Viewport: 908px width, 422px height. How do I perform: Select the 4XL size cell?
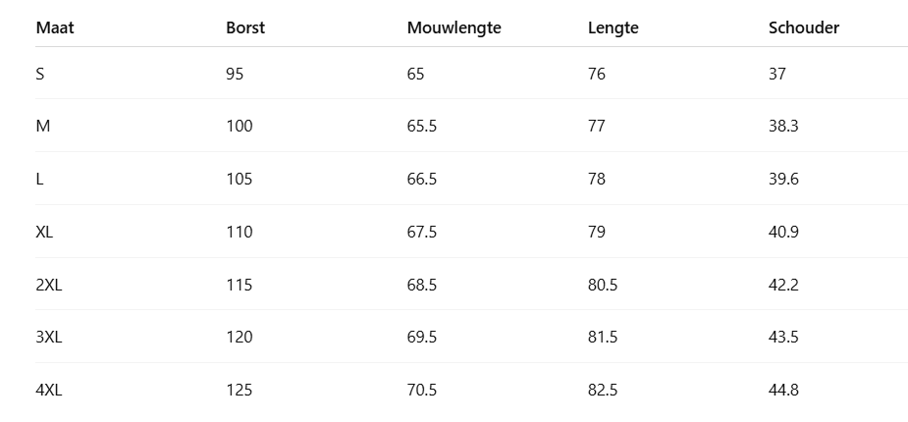pos(49,390)
